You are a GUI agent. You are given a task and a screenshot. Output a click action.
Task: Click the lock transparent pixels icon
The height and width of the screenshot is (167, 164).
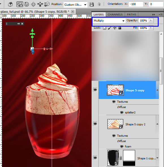(x=104, y=28)
